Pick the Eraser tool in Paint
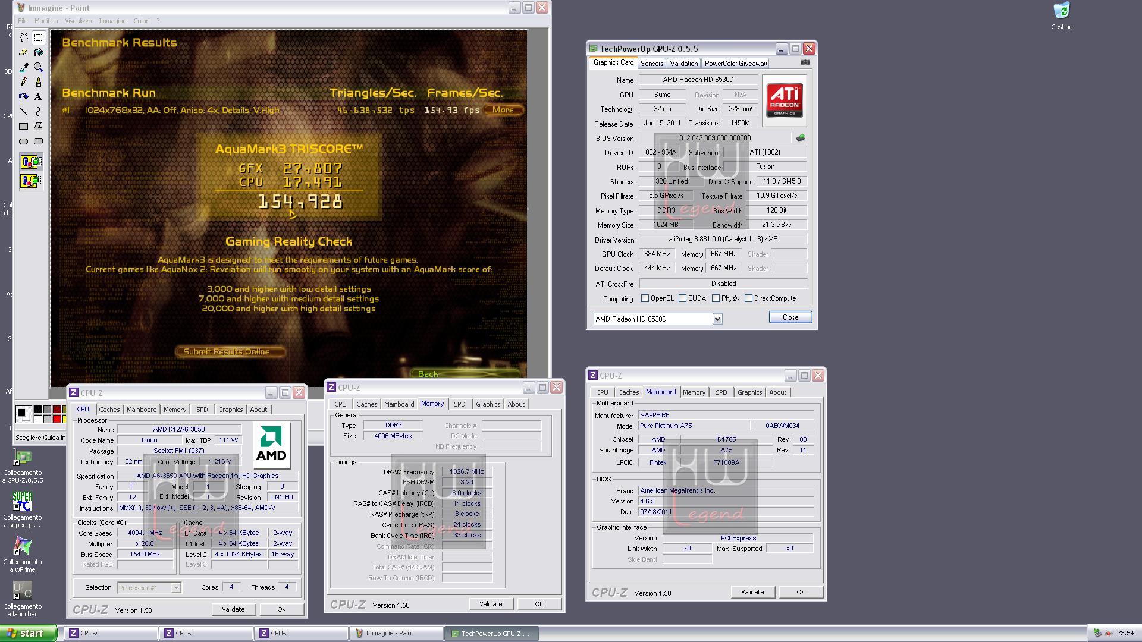The width and height of the screenshot is (1142, 642). tap(23, 52)
